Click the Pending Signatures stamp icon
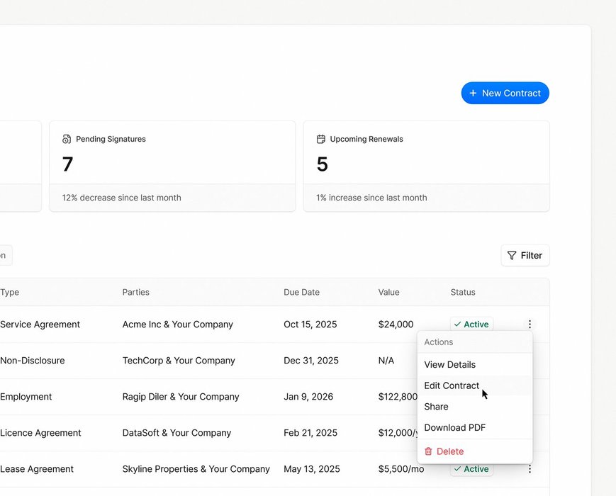 pyautogui.click(x=67, y=140)
